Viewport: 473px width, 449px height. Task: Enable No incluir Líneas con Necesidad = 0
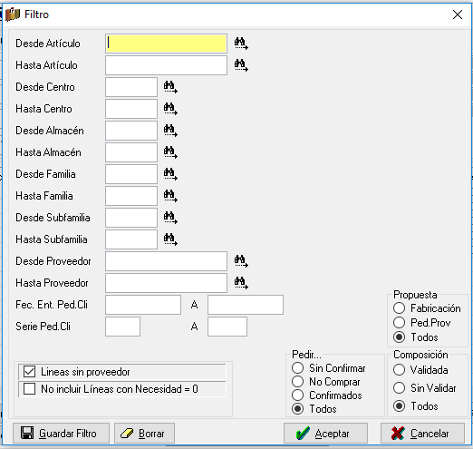pyautogui.click(x=29, y=389)
